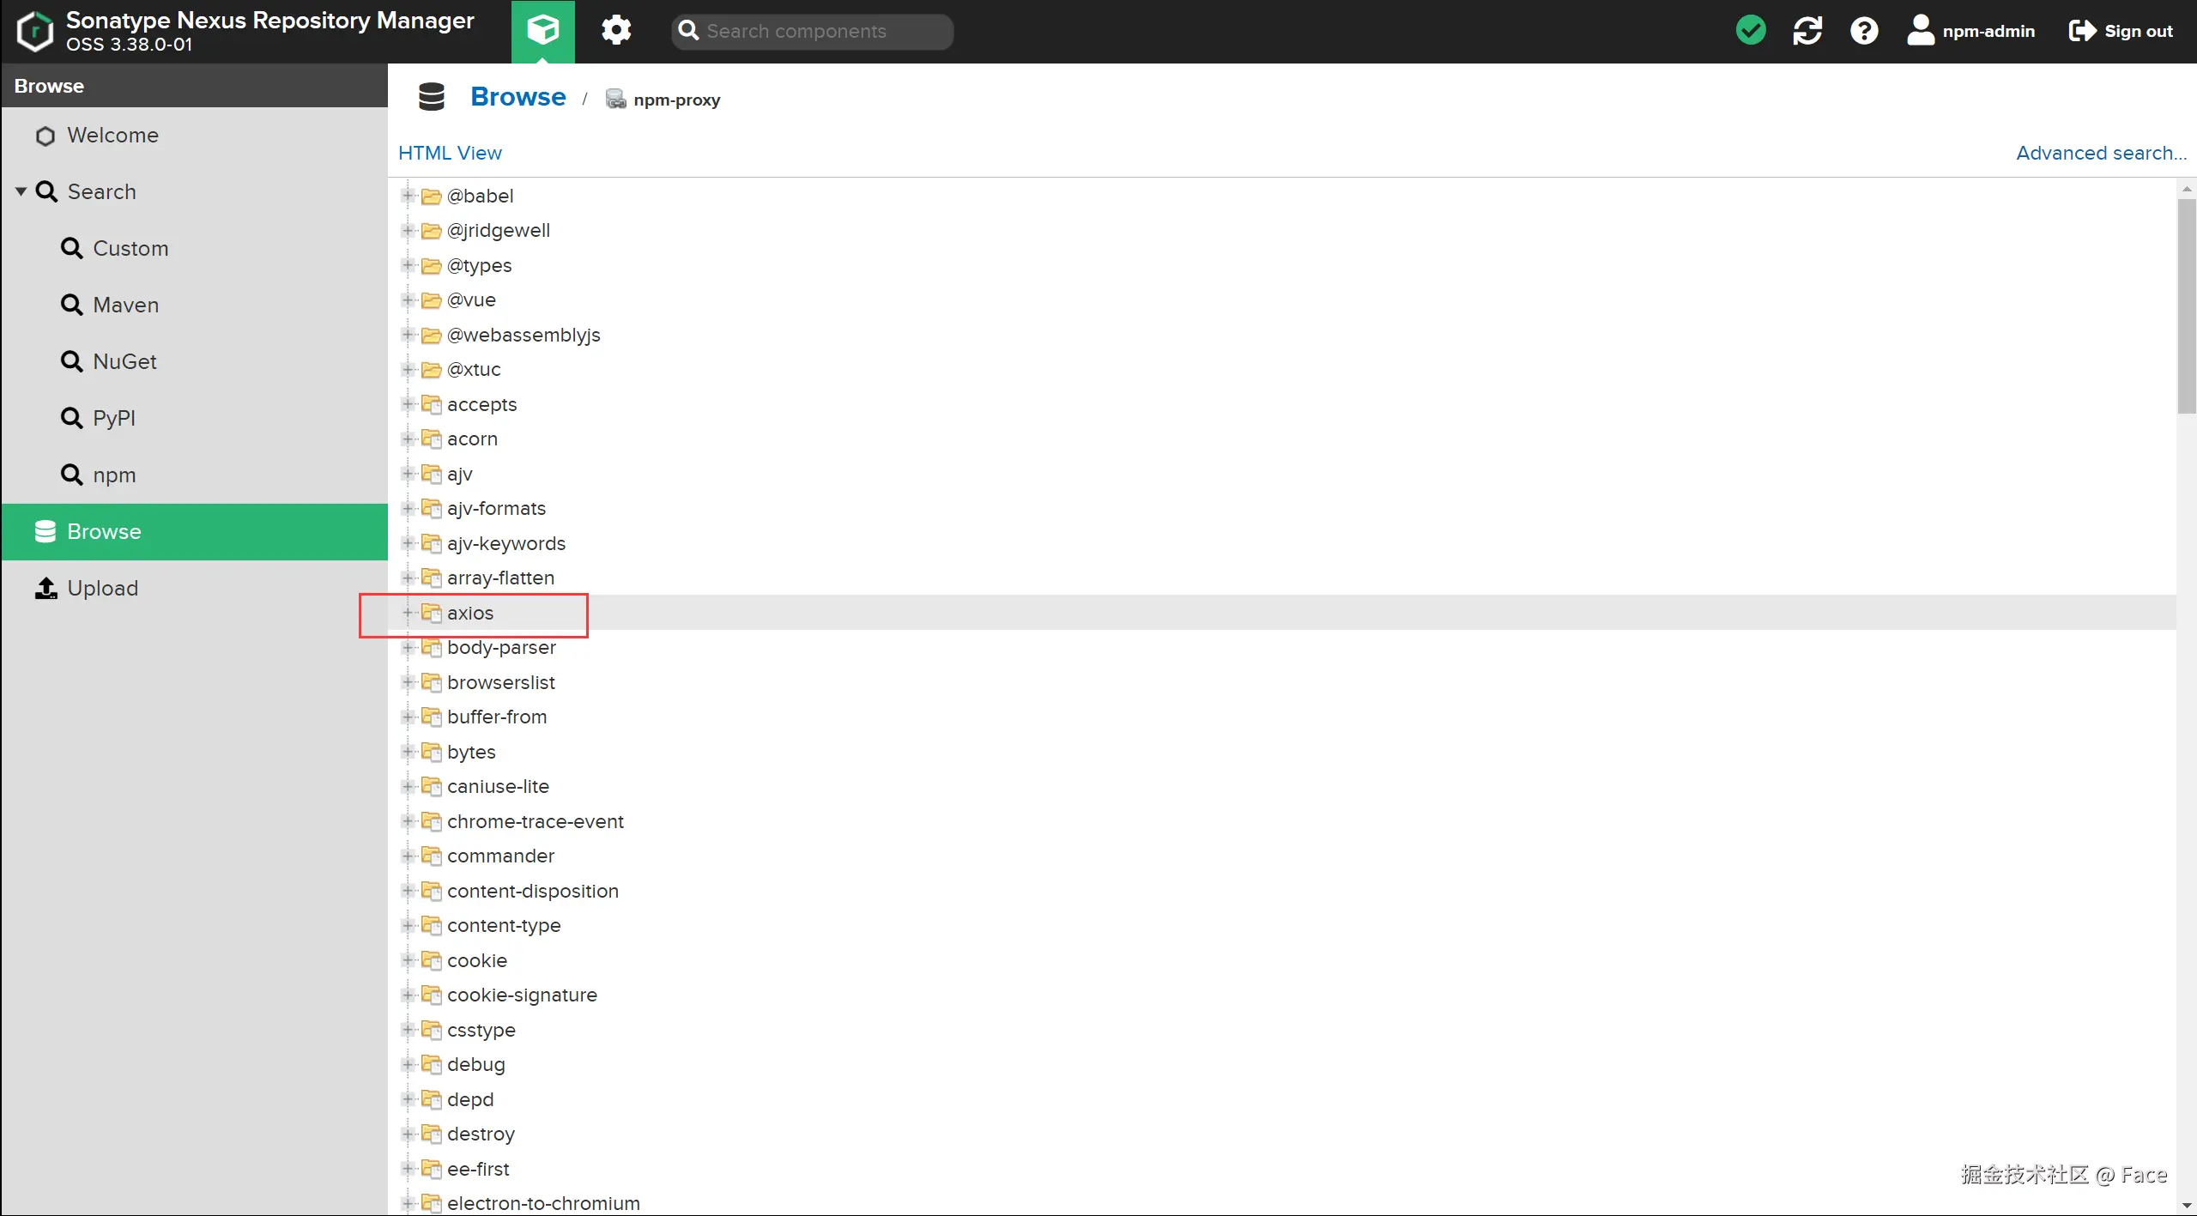Open the administration gear icon
Screen dimensions: 2197x1216
(x=615, y=31)
